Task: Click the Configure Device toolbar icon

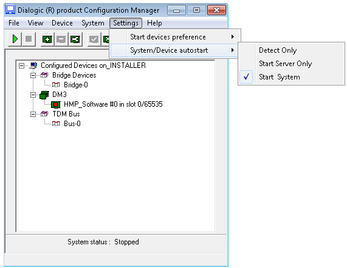Action: (75, 39)
